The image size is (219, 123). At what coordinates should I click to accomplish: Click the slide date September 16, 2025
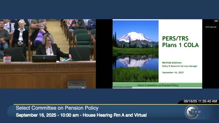click(x=173, y=72)
